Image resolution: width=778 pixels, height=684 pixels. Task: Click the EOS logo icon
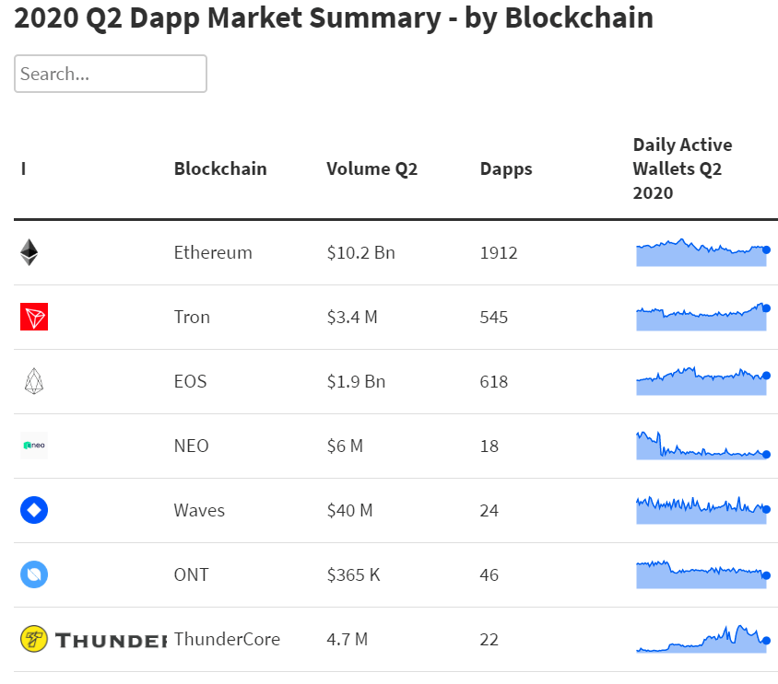34,381
